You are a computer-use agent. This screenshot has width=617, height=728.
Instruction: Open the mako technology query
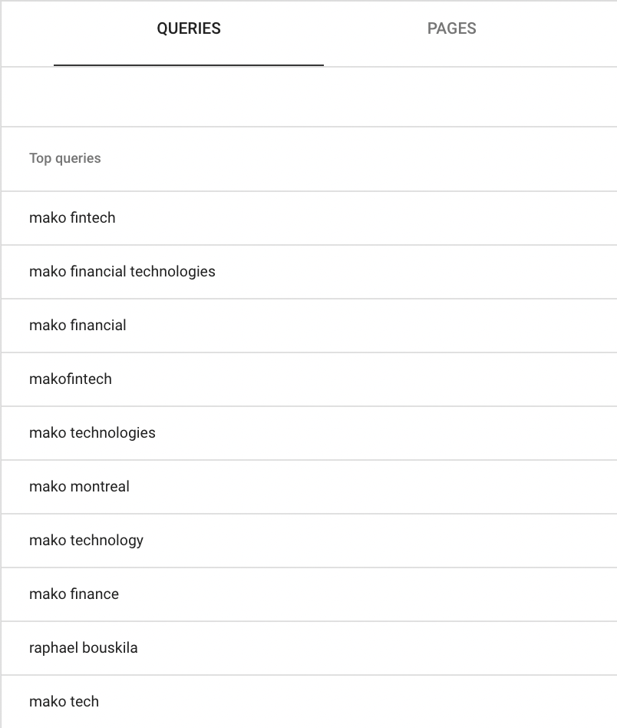[x=86, y=541]
